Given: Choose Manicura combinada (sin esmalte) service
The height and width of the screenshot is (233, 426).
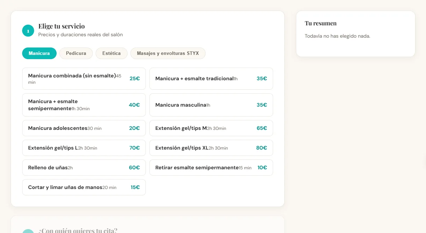Looking at the screenshot, I should tap(84, 79).
